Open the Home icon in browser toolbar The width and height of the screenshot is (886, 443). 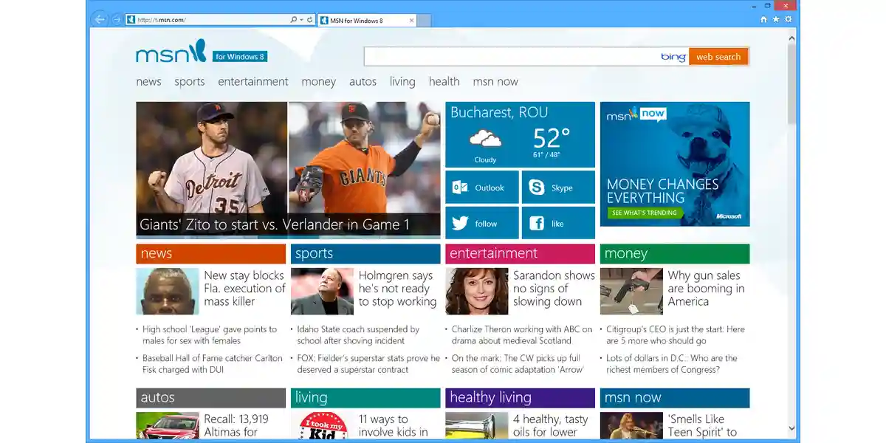[763, 20]
